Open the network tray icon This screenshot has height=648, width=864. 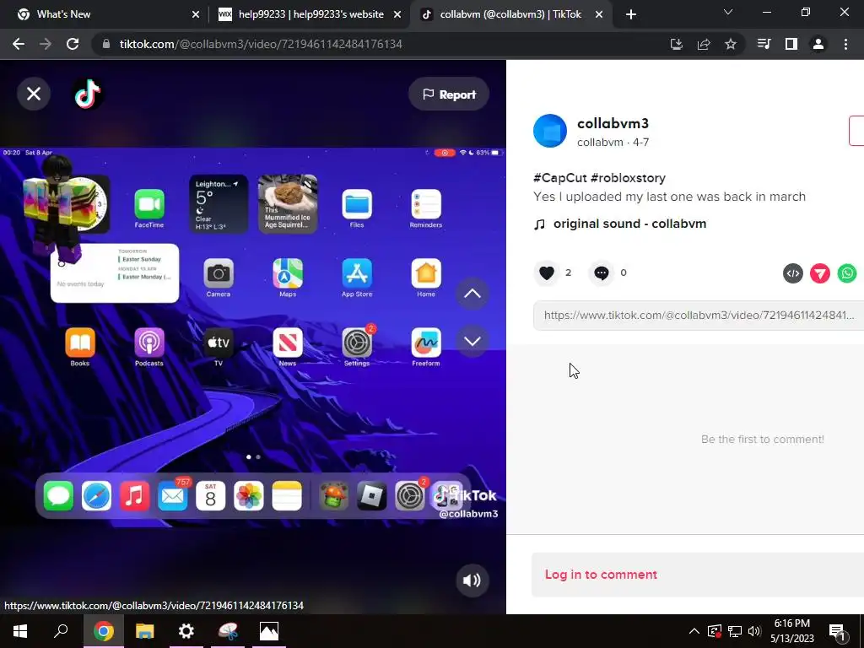click(735, 631)
